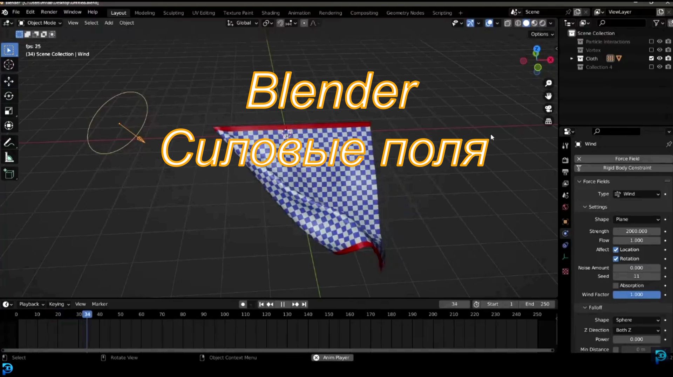Viewport: 673px width, 377px height.
Task: Enable the Absorption checkbox
Action: [616, 286]
